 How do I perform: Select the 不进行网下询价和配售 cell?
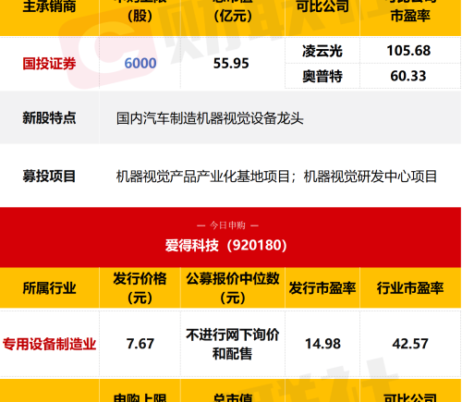[x=233, y=344]
